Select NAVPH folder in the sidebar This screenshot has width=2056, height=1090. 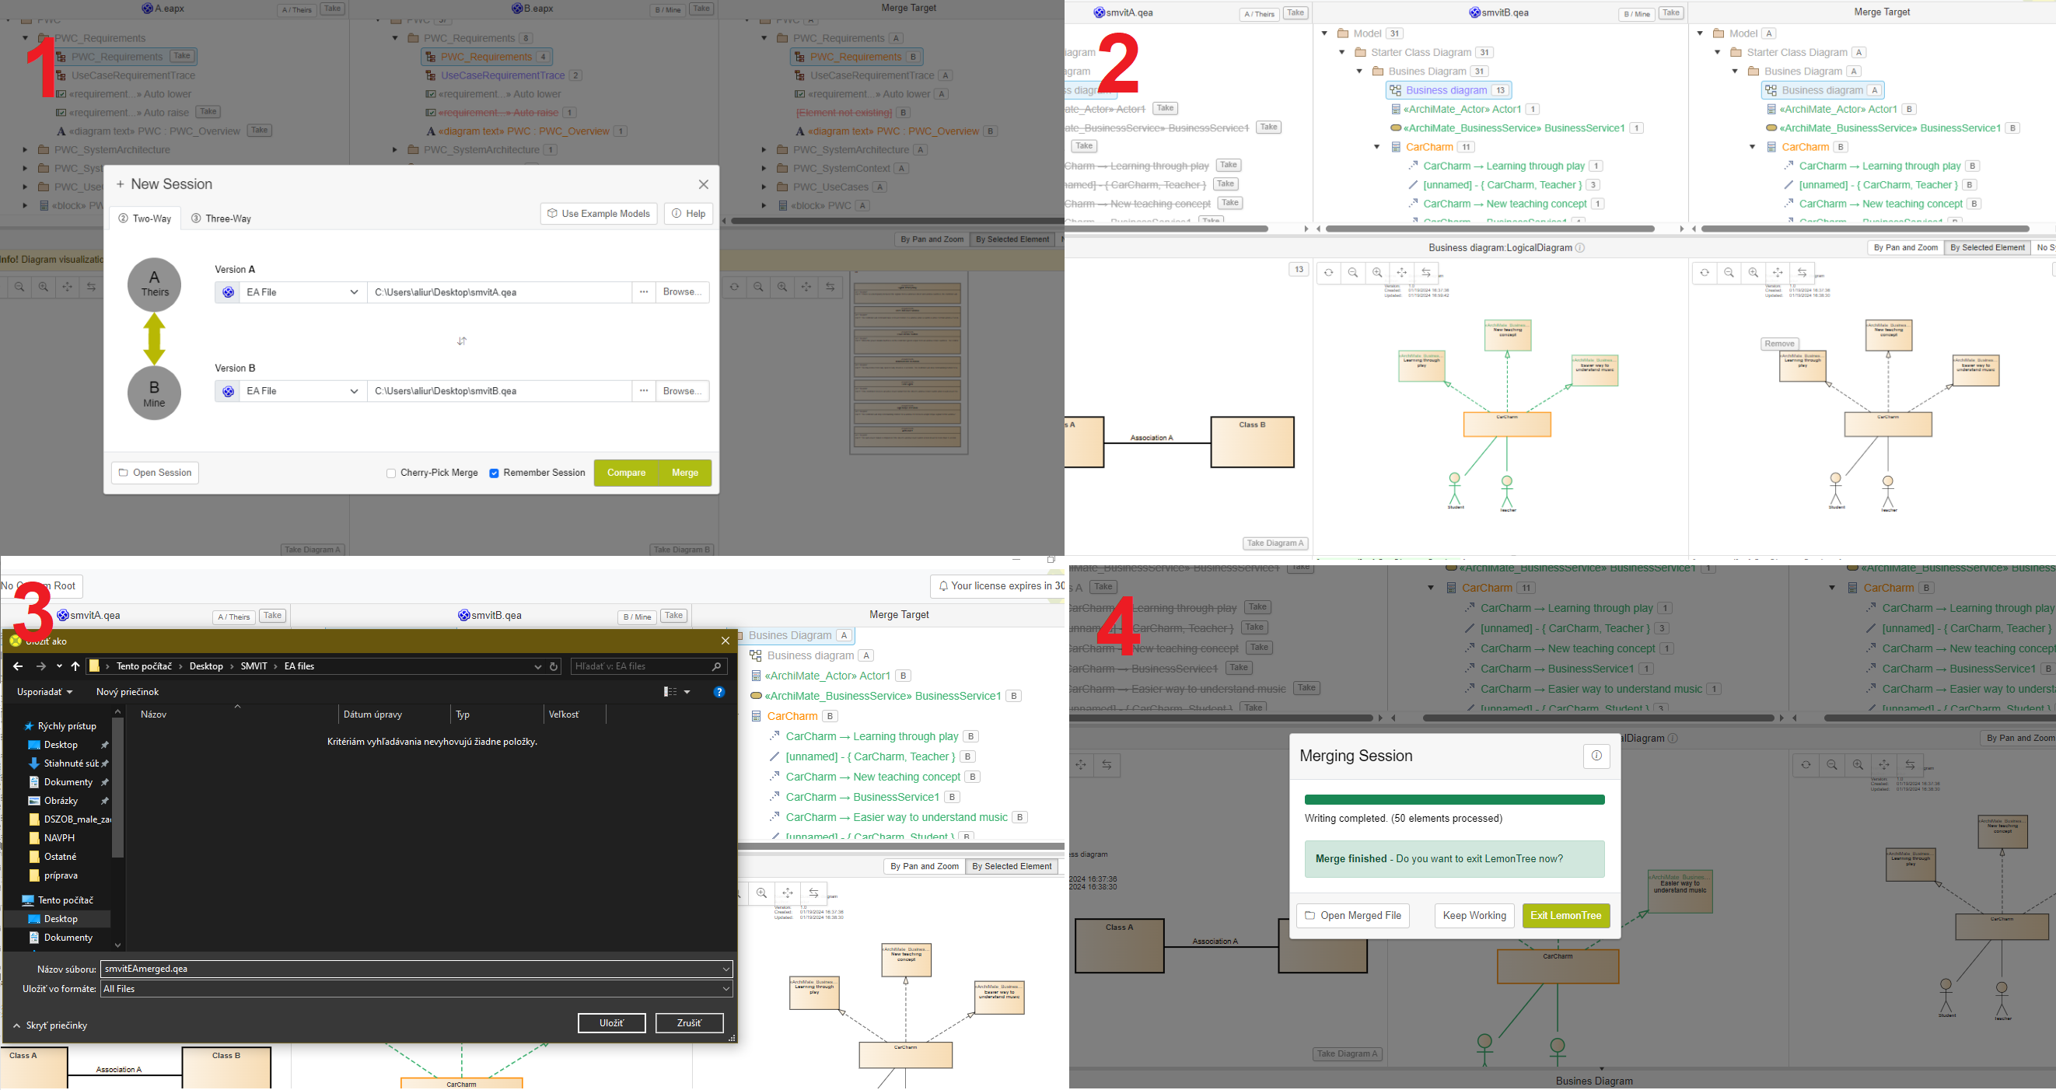coord(60,839)
